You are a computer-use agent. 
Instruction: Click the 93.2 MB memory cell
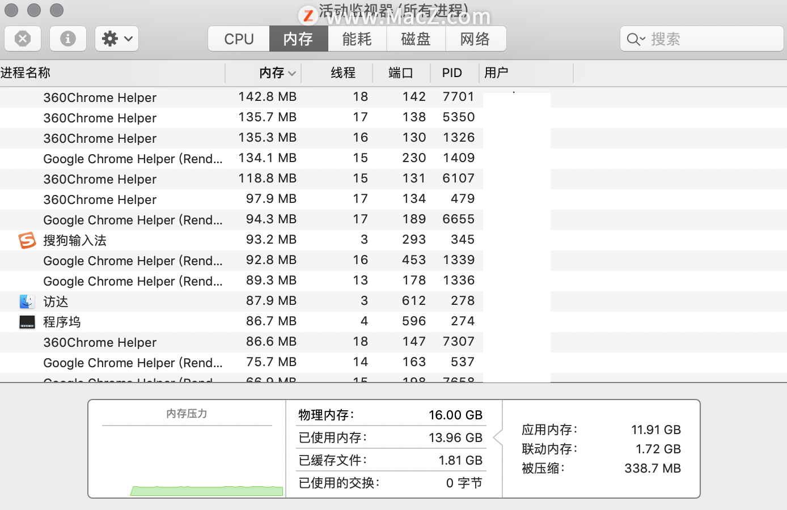tap(271, 239)
